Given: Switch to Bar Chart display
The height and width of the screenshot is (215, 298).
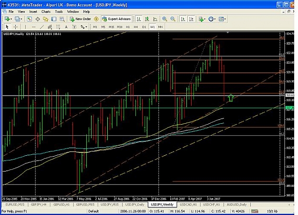Looking at the screenshot, I should [139, 19].
